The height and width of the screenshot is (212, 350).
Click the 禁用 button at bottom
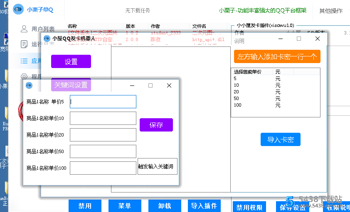pos(85,206)
